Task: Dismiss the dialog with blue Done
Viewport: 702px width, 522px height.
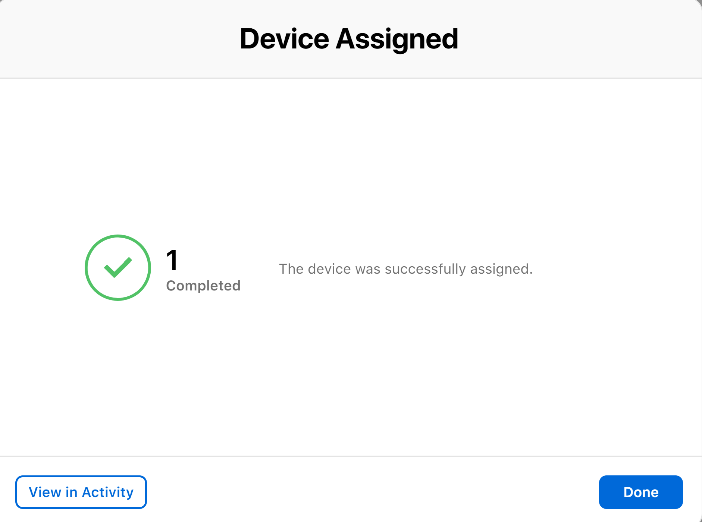Action: (641, 492)
